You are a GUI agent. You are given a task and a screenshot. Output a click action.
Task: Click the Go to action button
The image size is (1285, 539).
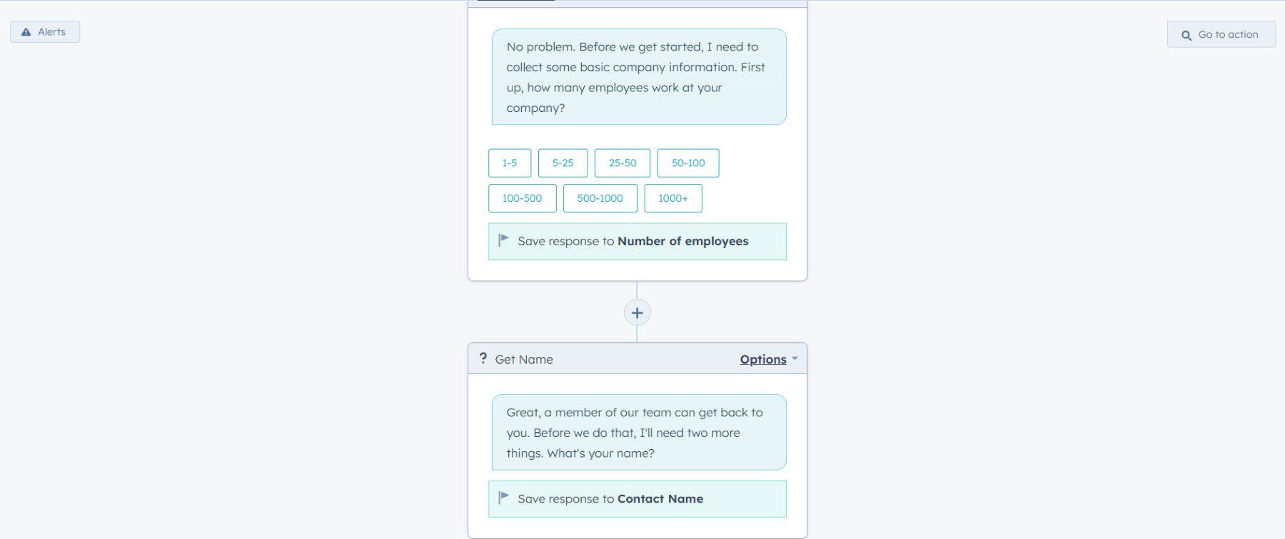click(x=1221, y=34)
